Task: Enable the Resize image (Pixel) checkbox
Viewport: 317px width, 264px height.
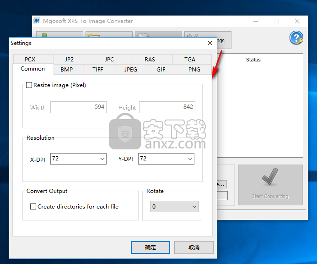Action: (x=29, y=85)
